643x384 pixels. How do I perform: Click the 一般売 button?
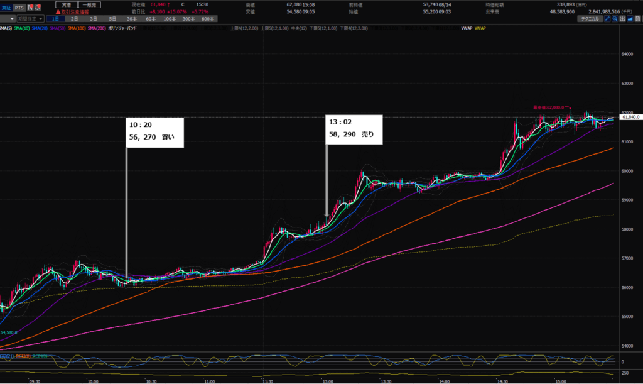tap(89, 5)
